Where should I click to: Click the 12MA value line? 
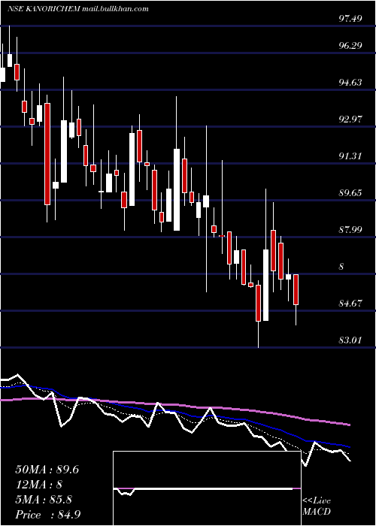[39, 485]
